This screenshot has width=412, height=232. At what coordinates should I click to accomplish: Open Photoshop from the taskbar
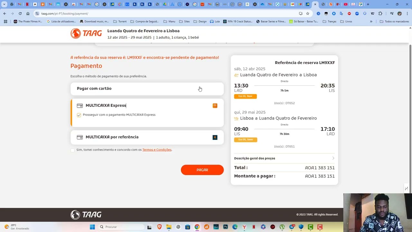click(x=225, y=227)
